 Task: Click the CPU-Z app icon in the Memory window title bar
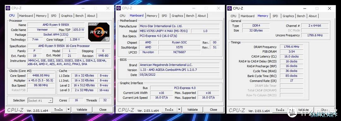point(230,8)
